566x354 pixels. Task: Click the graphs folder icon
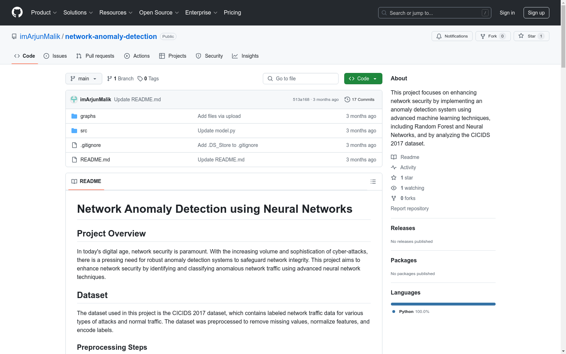tap(74, 116)
